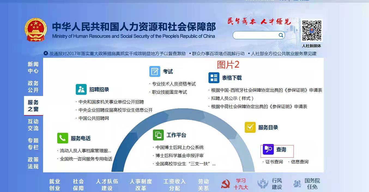Open 拟聘人员公示（样式） link
369x192 pixels.
tap(233, 98)
